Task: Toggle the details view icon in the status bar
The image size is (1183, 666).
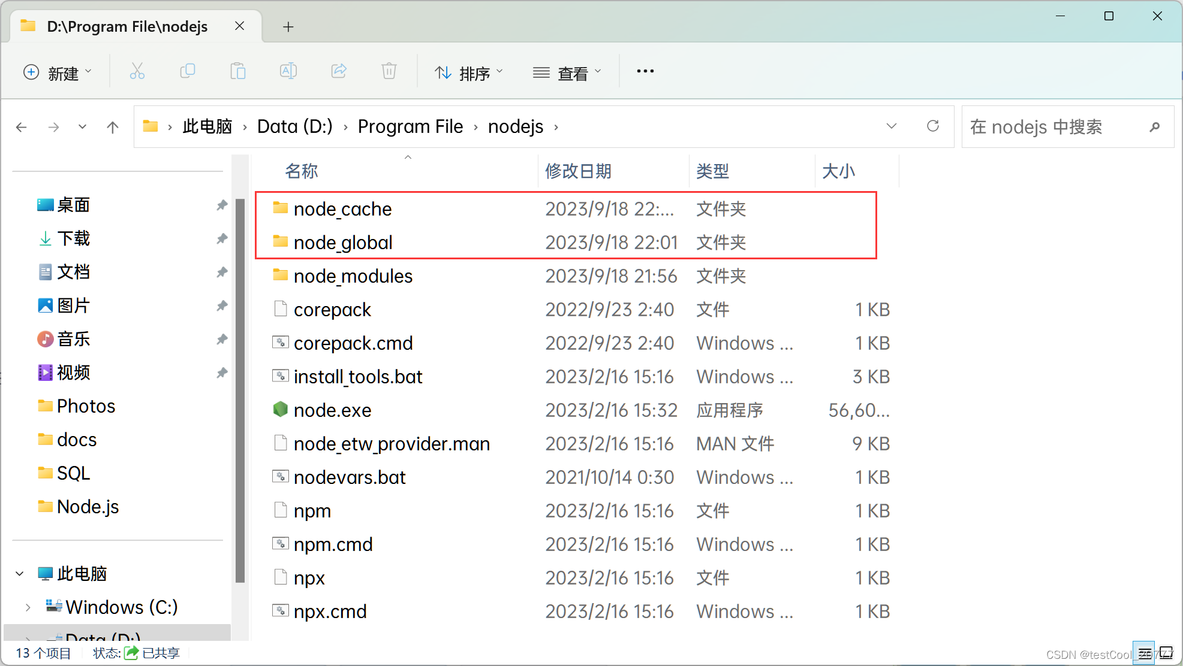Action: click(x=1144, y=653)
